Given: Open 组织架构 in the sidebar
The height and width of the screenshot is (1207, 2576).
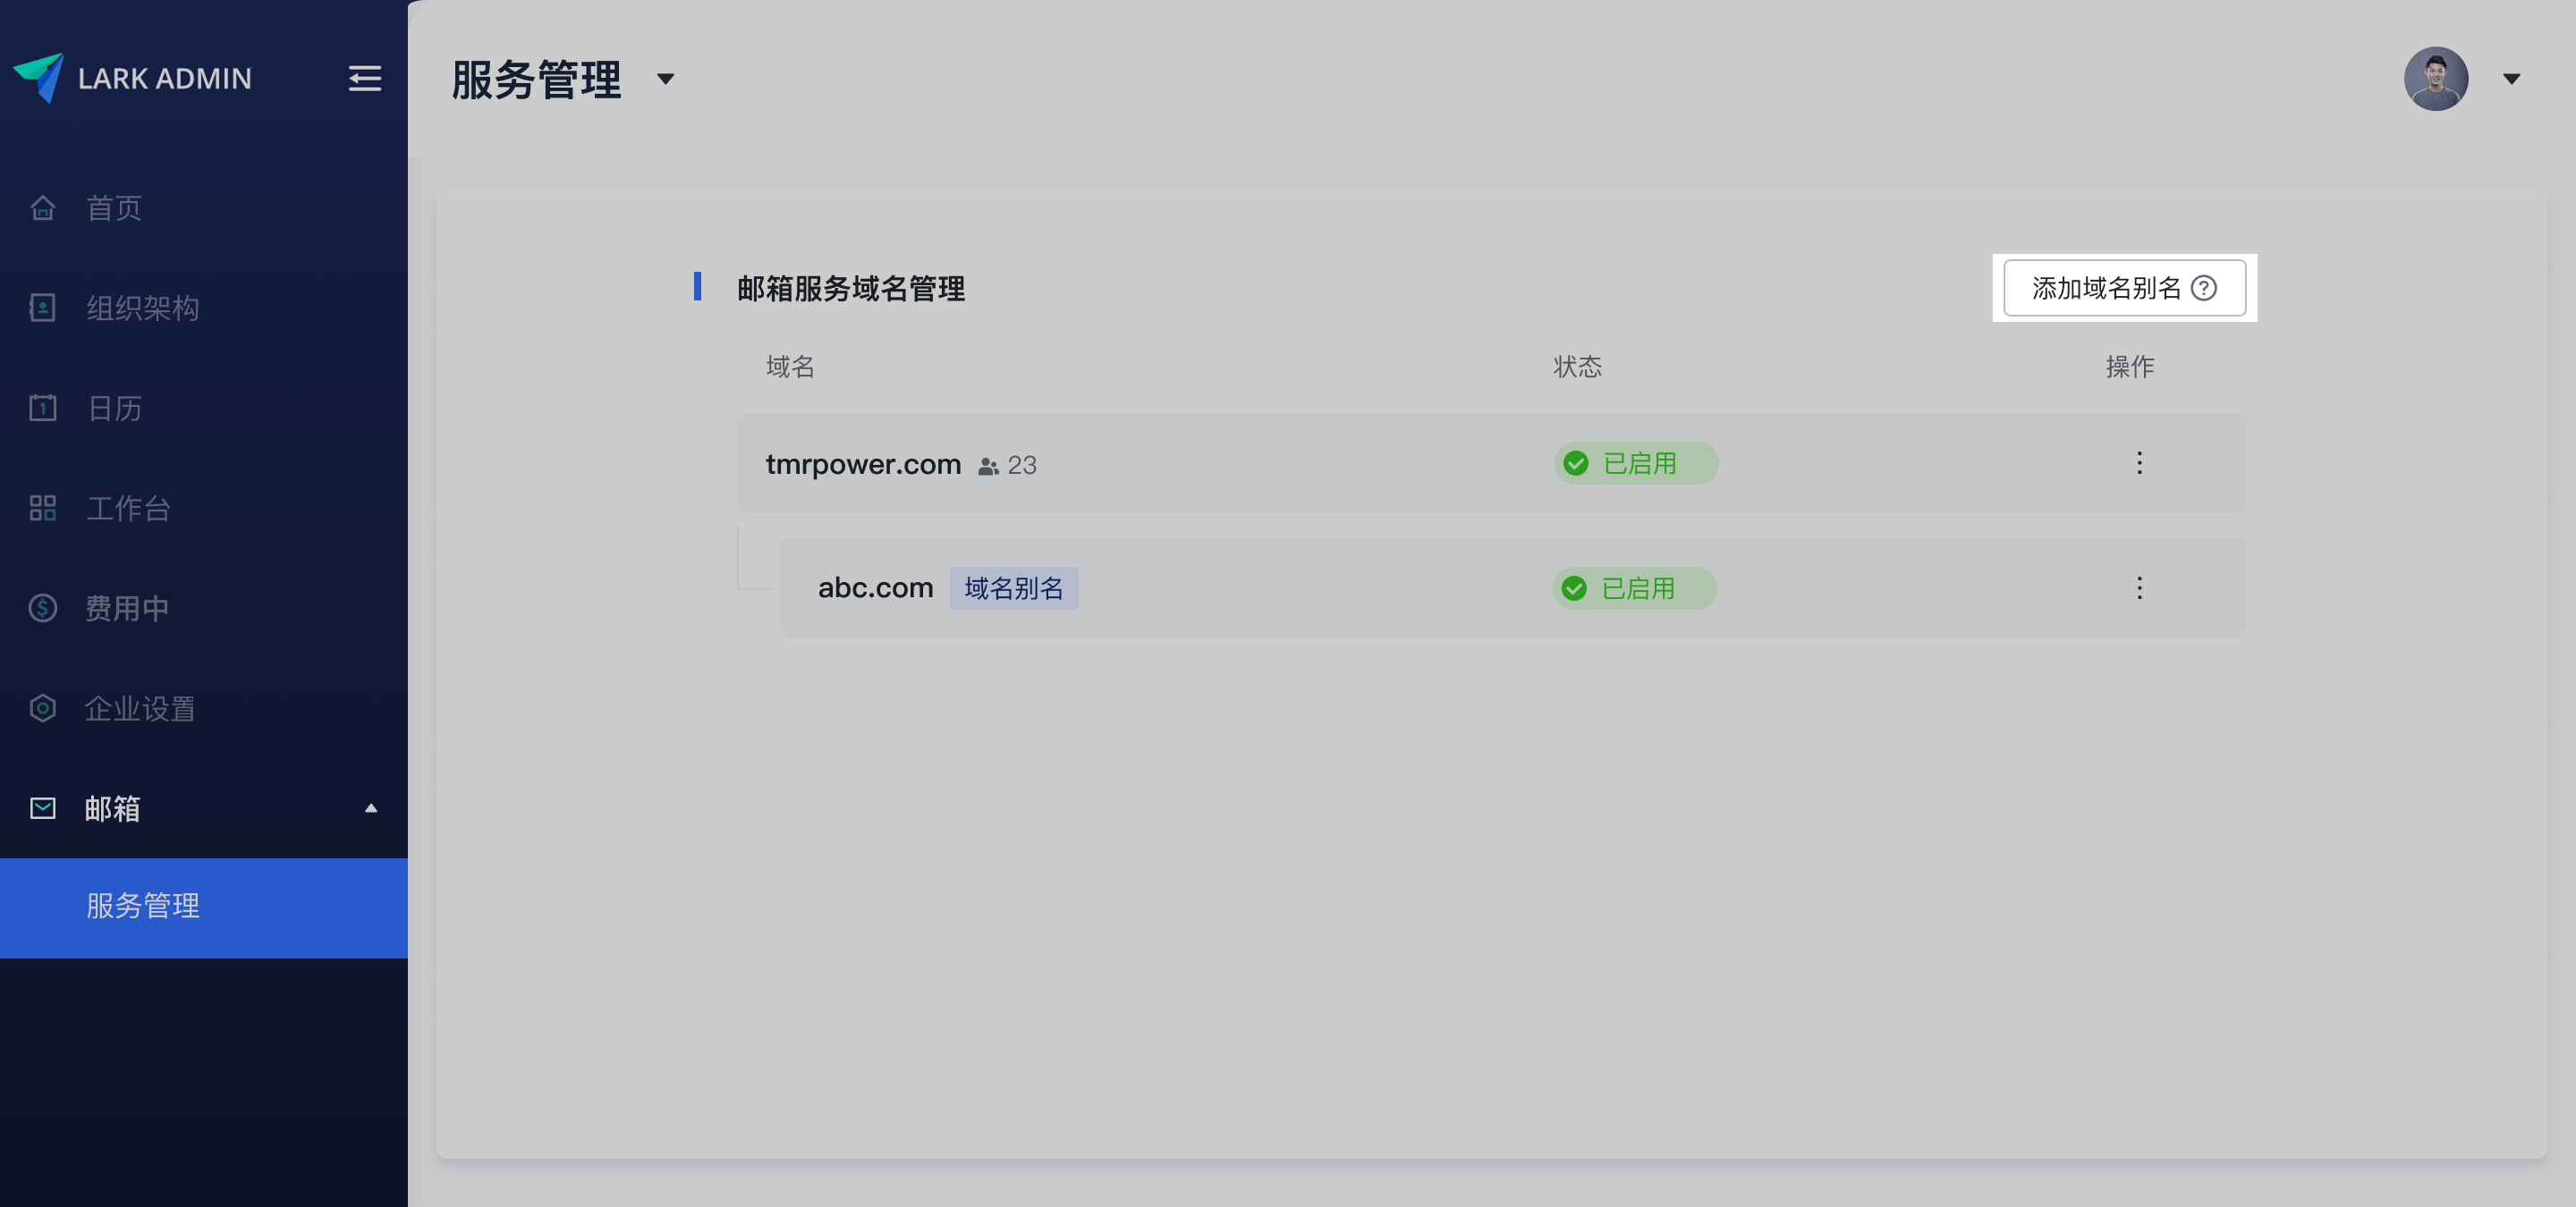Looking at the screenshot, I should pyautogui.click(x=142, y=308).
